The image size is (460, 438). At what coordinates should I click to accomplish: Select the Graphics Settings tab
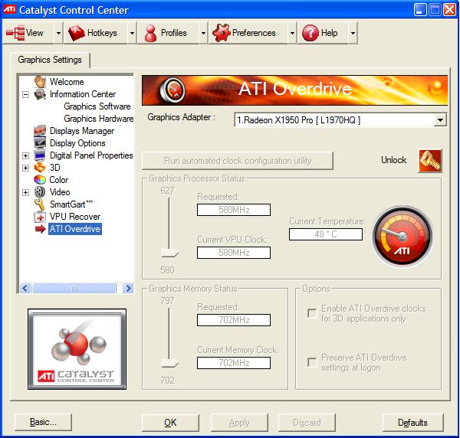click(50, 60)
